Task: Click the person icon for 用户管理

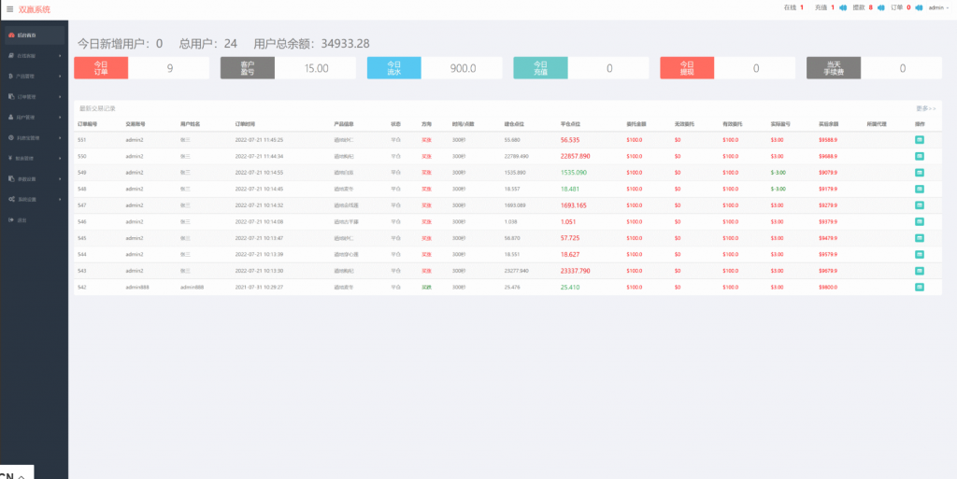Action: point(10,117)
